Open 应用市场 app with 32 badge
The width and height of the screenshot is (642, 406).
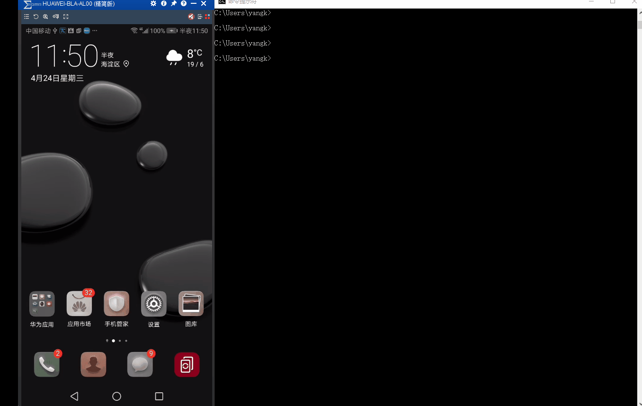(79, 304)
